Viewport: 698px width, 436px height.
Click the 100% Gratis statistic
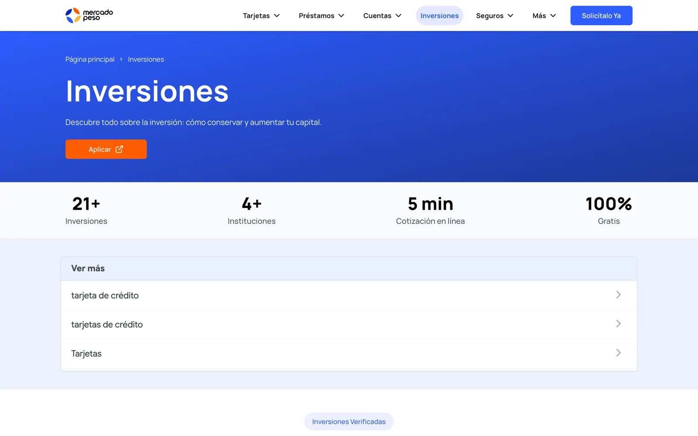(x=609, y=211)
